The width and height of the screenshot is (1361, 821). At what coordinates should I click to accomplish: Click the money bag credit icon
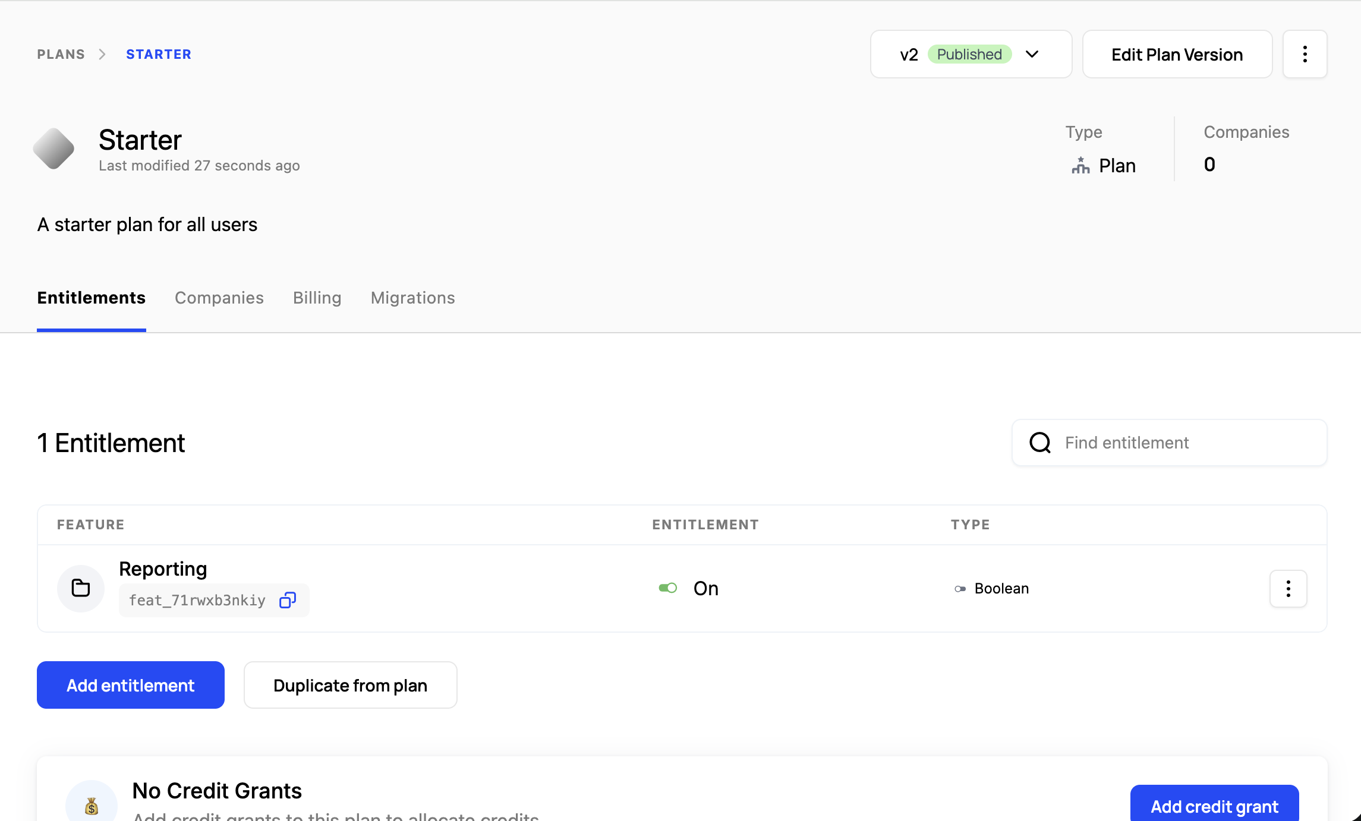coord(92,806)
